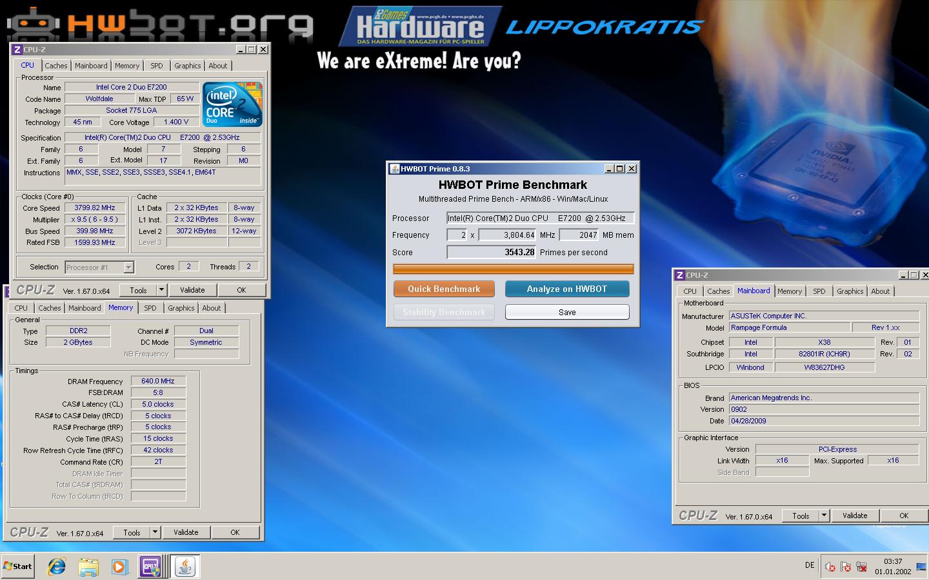Image resolution: width=929 pixels, height=580 pixels.
Task: Click Validate in Mainboard CPU-Z window
Action: 855,516
